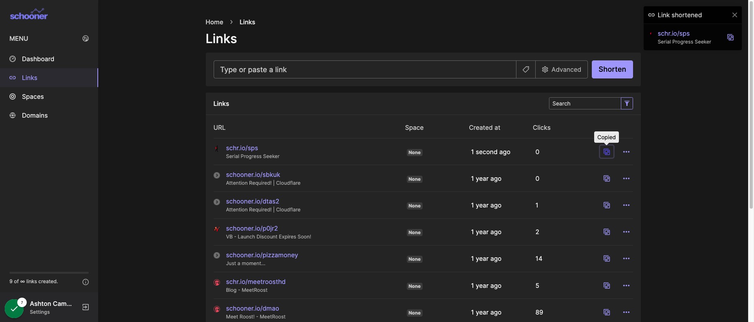Copy the schr.io/sps link in table
The width and height of the screenshot is (754, 322).
[x=607, y=152]
